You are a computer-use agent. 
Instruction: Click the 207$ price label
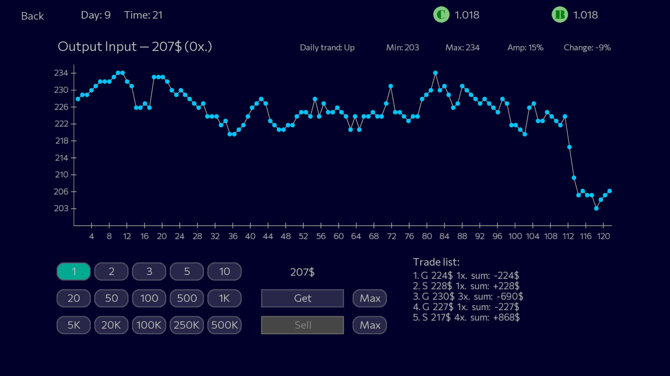pyautogui.click(x=303, y=272)
